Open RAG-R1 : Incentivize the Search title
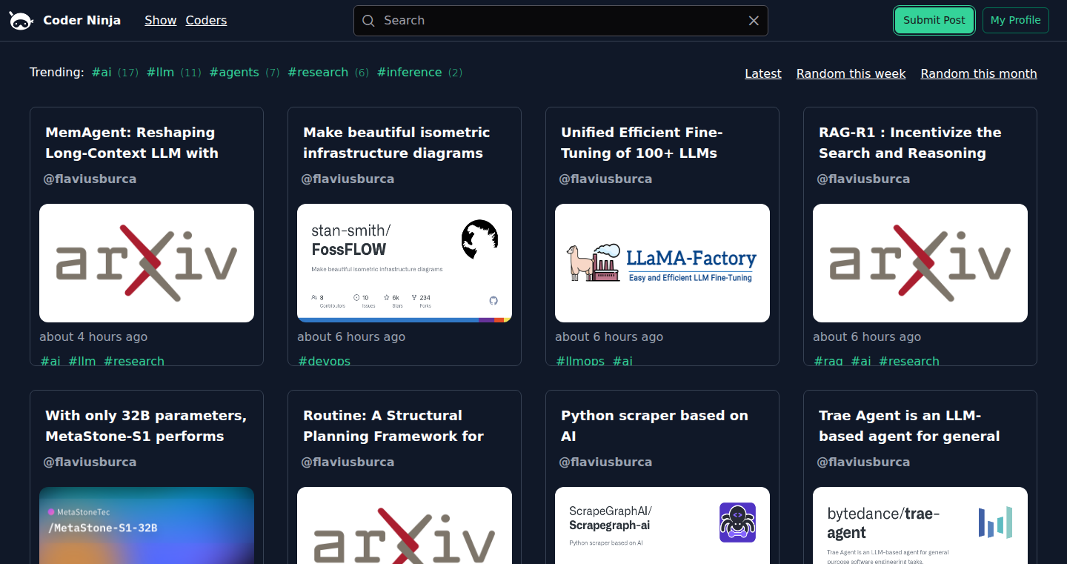 (x=910, y=143)
